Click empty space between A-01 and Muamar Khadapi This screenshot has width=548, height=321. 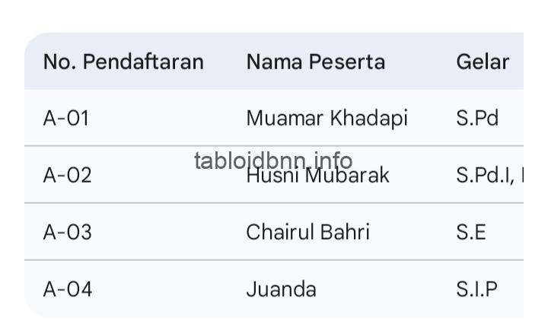(167, 118)
